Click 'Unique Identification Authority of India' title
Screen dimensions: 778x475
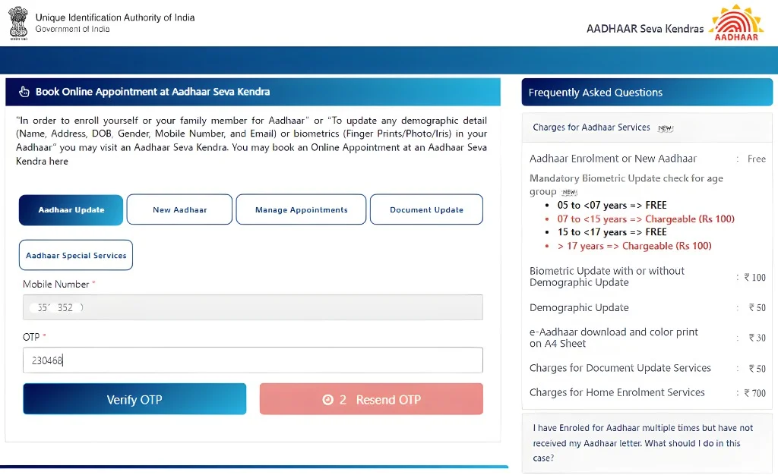(x=115, y=17)
